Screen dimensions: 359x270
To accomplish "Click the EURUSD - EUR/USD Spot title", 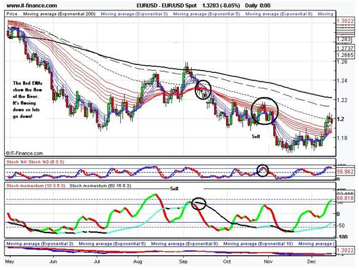I will coord(167,6).
